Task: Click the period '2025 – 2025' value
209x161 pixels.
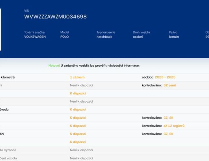Action: pos(165,77)
